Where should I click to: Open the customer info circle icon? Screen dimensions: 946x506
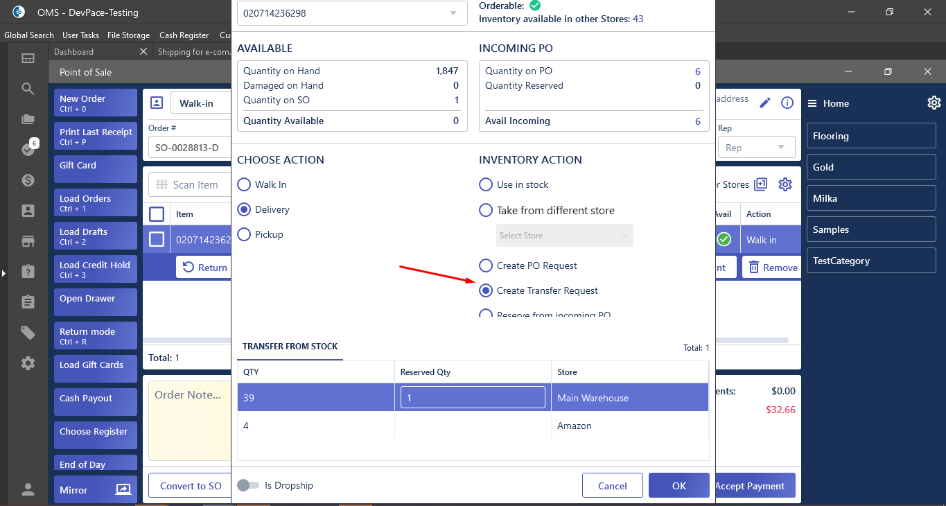pyautogui.click(x=787, y=103)
